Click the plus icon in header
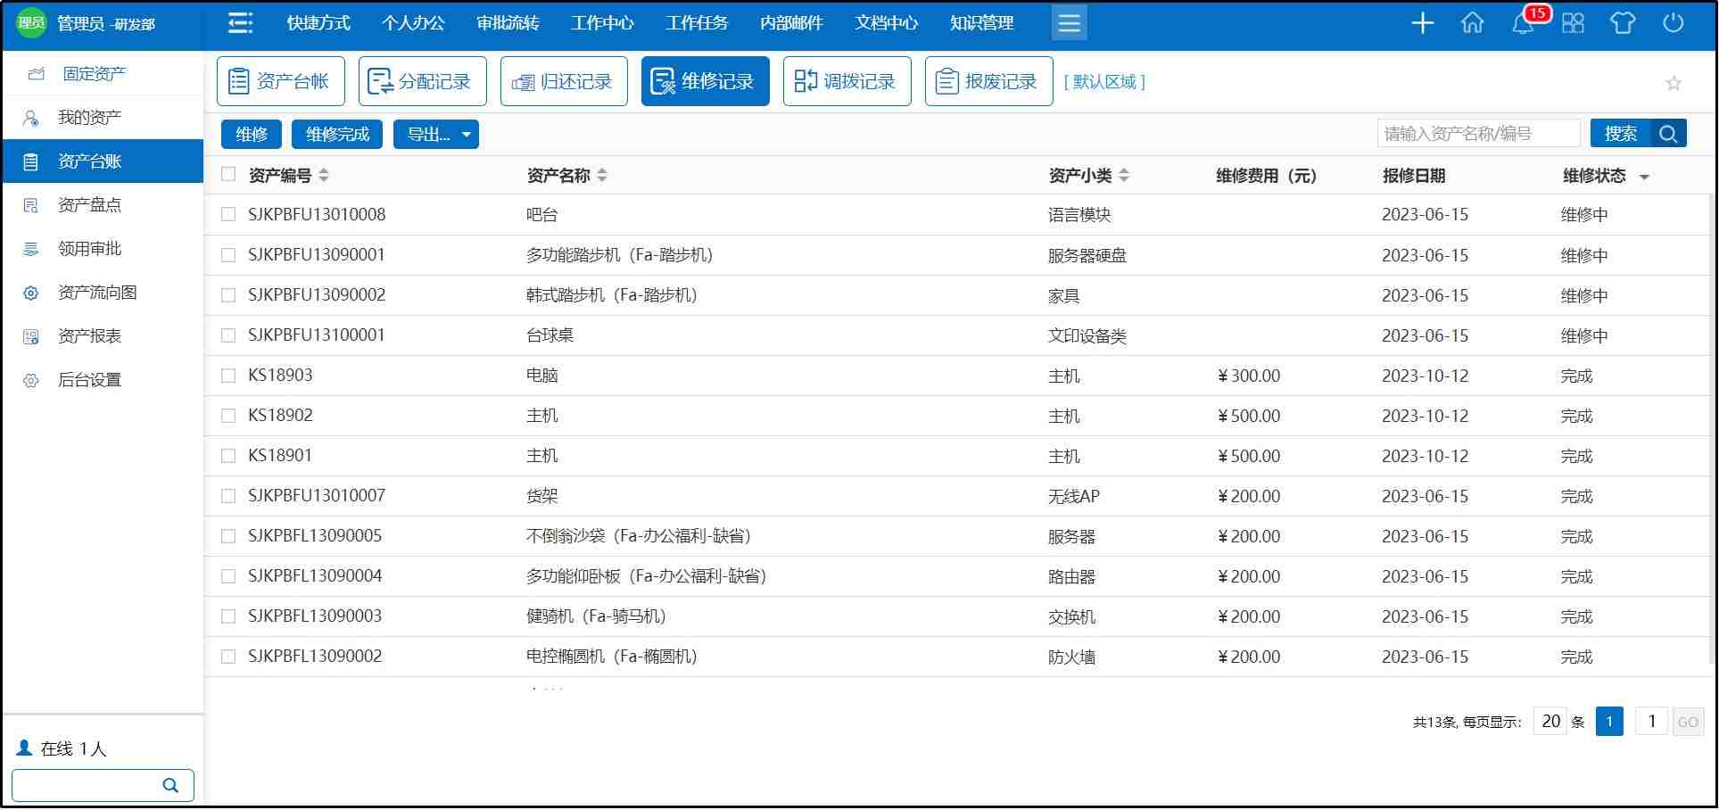This screenshot has width=1719, height=810. 1423,24
